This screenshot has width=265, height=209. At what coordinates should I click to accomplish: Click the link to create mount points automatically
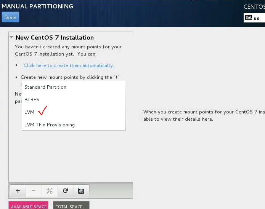(69, 65)
